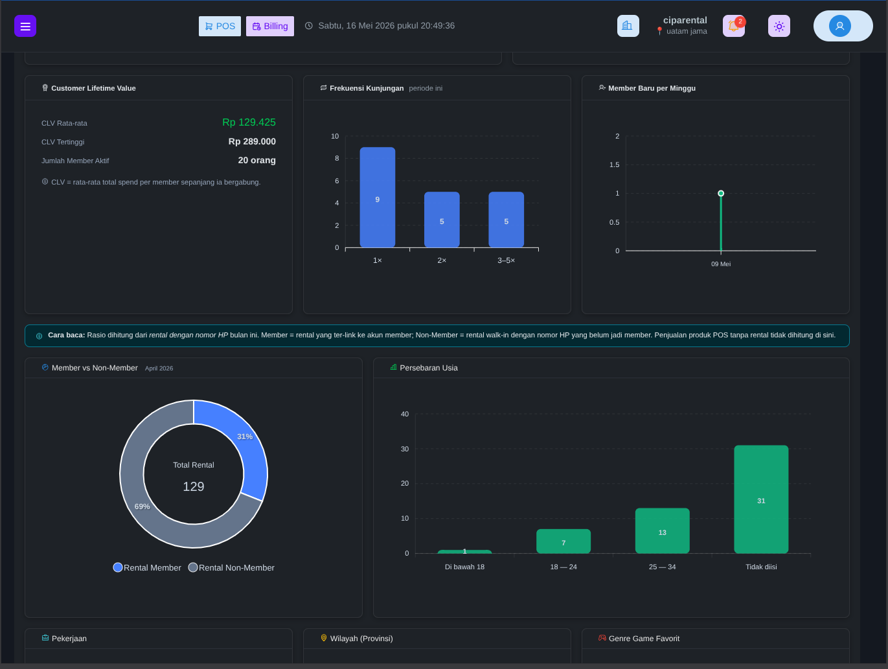Click the Di bawah 18 age bar
Viewport: 888px width, 669px height.
[464, 552]
